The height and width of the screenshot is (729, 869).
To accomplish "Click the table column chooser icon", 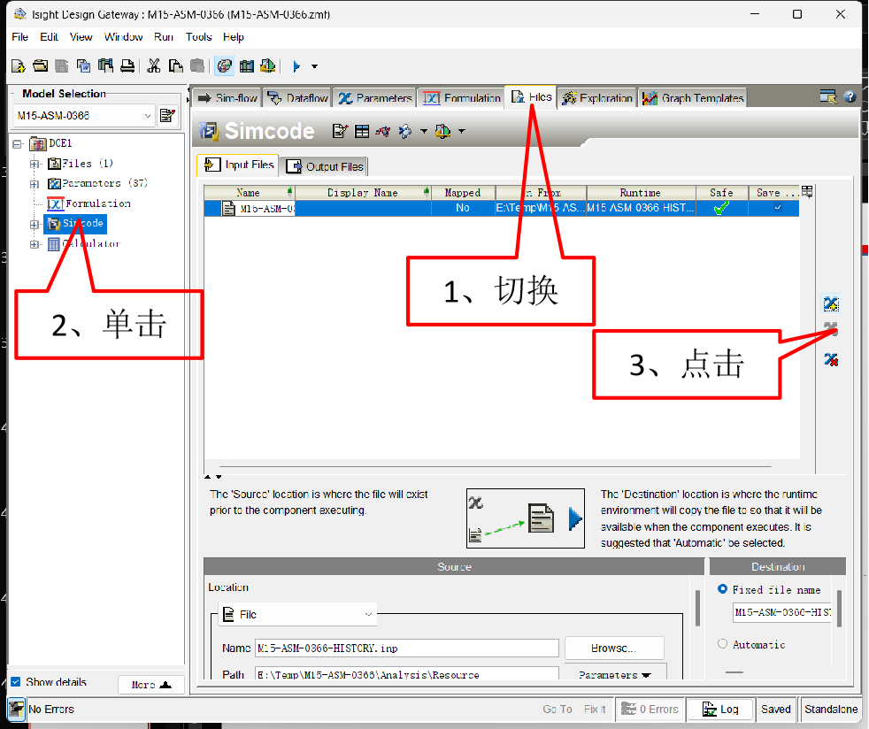I will 807,192.
